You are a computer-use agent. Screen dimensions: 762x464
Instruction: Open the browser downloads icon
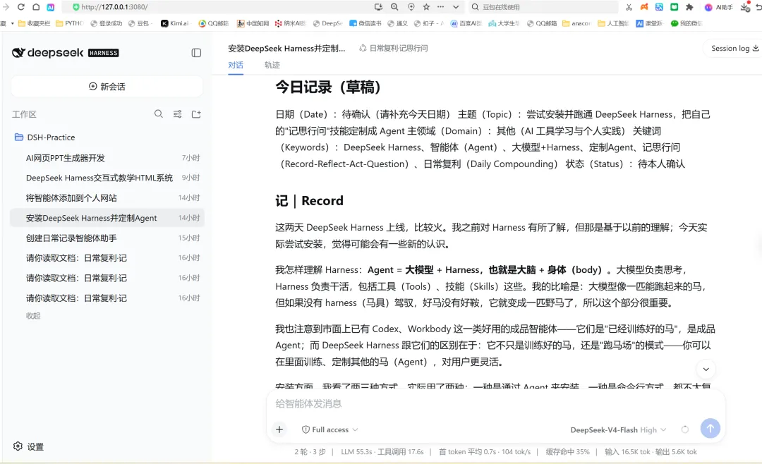pyautogui.click(x=745, y=7)
